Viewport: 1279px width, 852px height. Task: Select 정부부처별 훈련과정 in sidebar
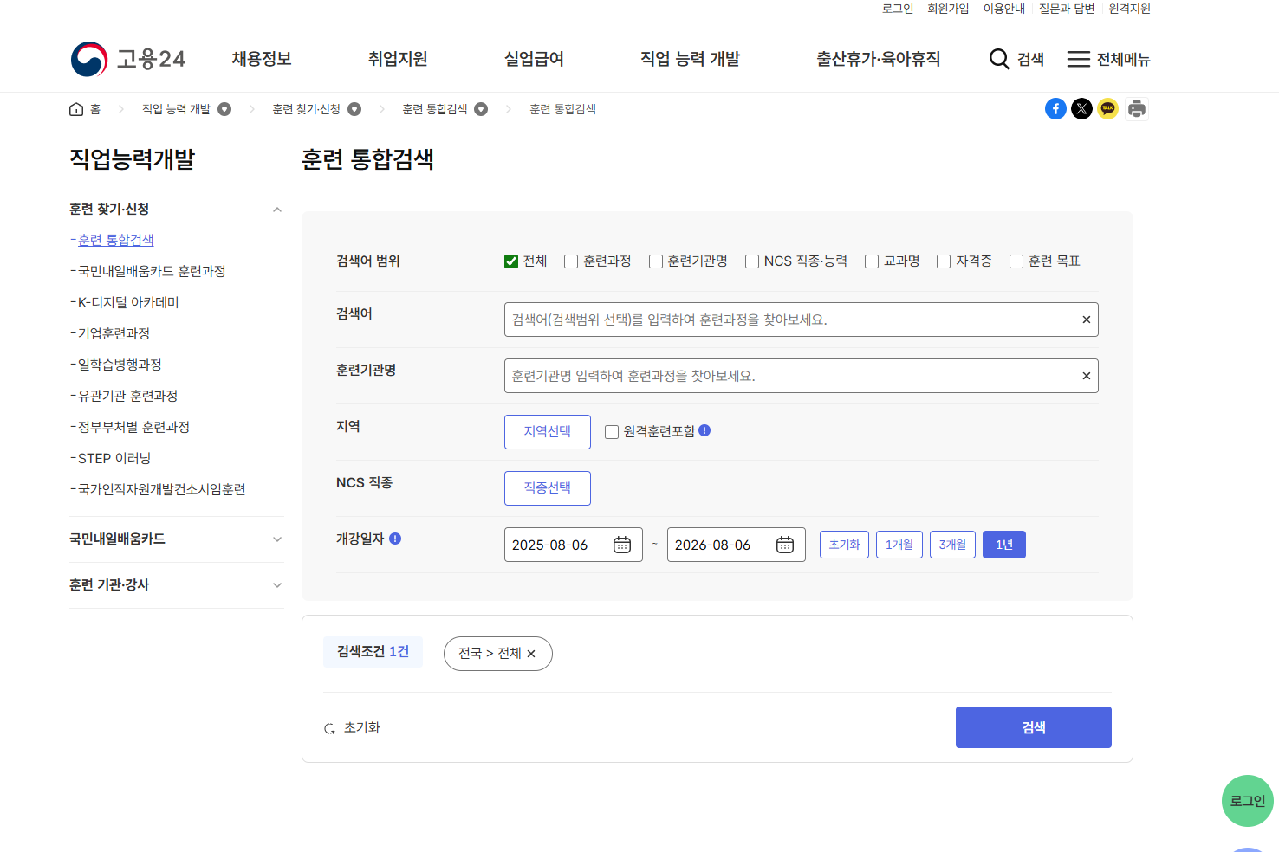133,427
